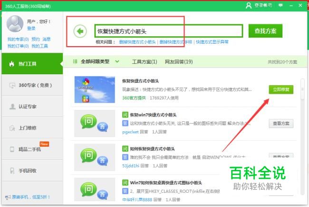309x207 pixels.
Task: Open related question 删除快捷方式字样
Action: 175,42
